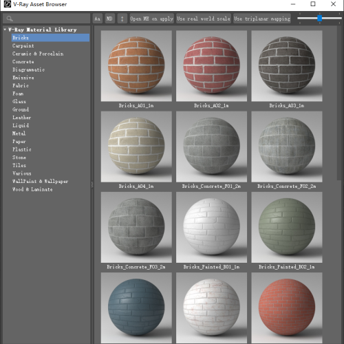Choose the Foam category
The image size is (344, 344).
[18, 94]
